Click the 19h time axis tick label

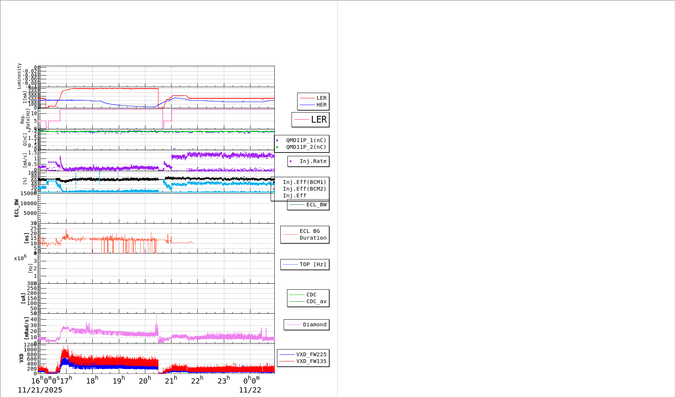click(119, 381)
